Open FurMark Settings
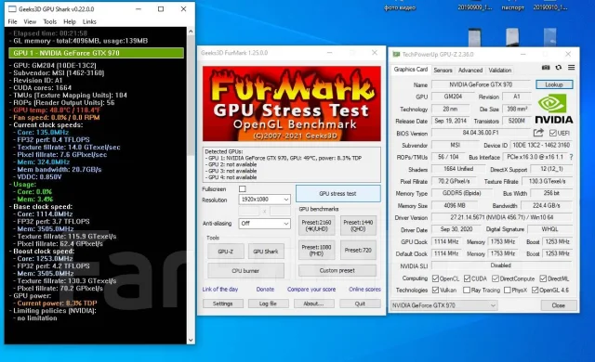 (x=223, y=304)
